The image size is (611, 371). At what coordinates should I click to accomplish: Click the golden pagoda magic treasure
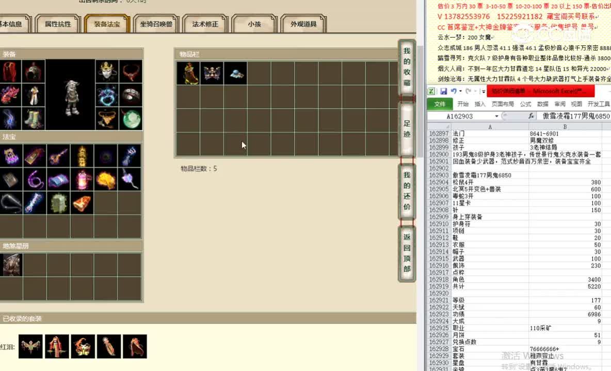click(82, 156)
